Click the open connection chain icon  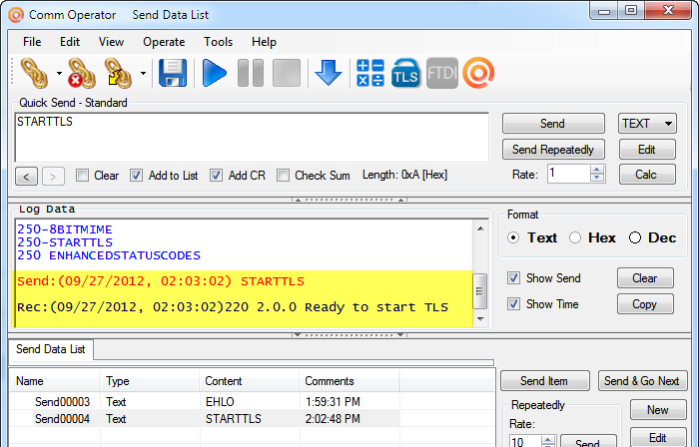click(34, 73)
